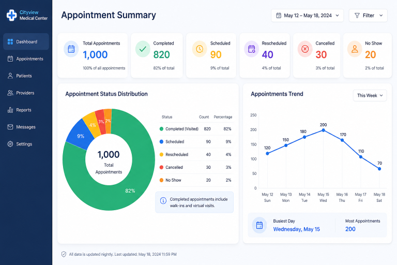Click the Rescheduled table row label
The width and height of the screenshot is (397, 265).
[177, 154]
